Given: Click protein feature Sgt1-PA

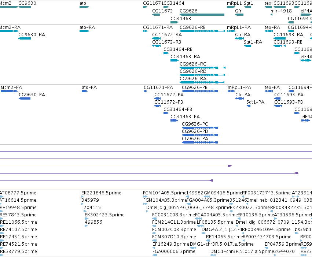Looking at the screenshot, I should click(249, 106).
